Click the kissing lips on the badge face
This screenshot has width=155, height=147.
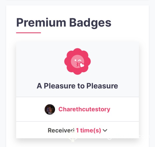point(77,65)
